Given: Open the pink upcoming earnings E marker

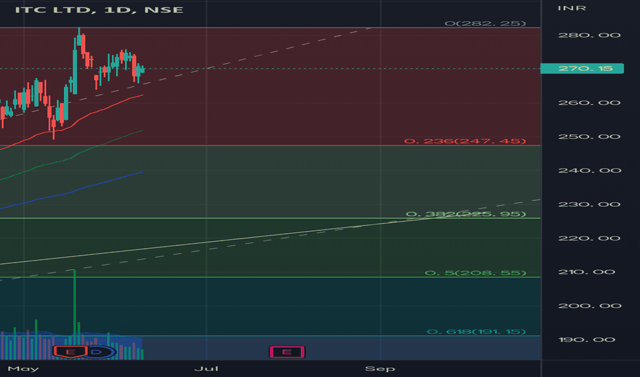Looking at the screenshot, I should [287, 352].
